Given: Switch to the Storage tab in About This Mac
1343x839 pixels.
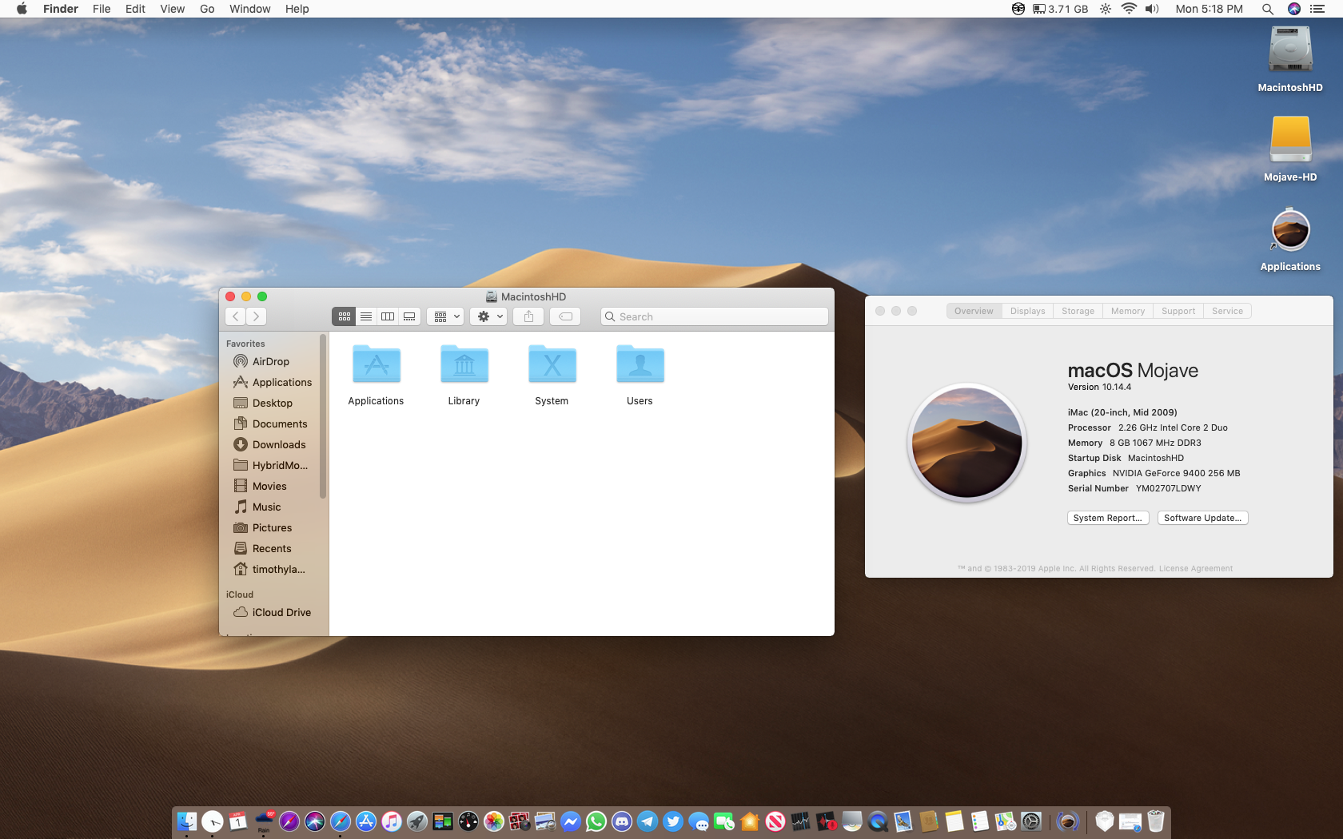Looking at the screenshot, I should 1078,311.
